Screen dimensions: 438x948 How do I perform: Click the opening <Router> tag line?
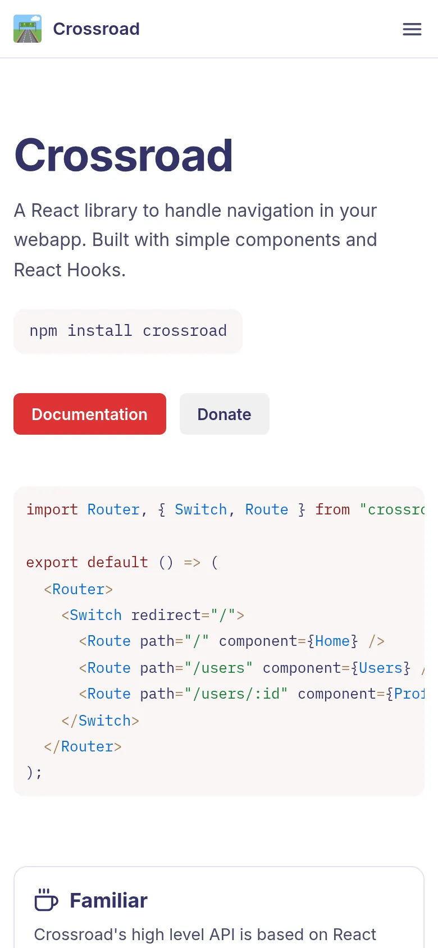pos(78,589)
